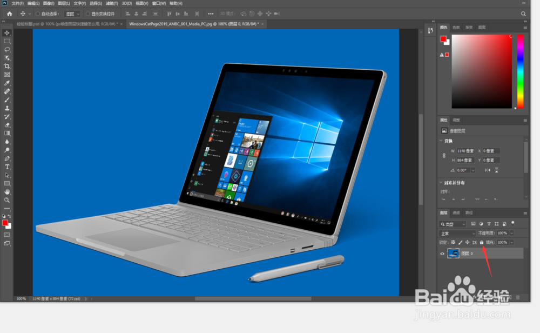Open the 填充 fill dropdown arrow
The width and height of the screenshot is (540, 333).
[512, 242]
